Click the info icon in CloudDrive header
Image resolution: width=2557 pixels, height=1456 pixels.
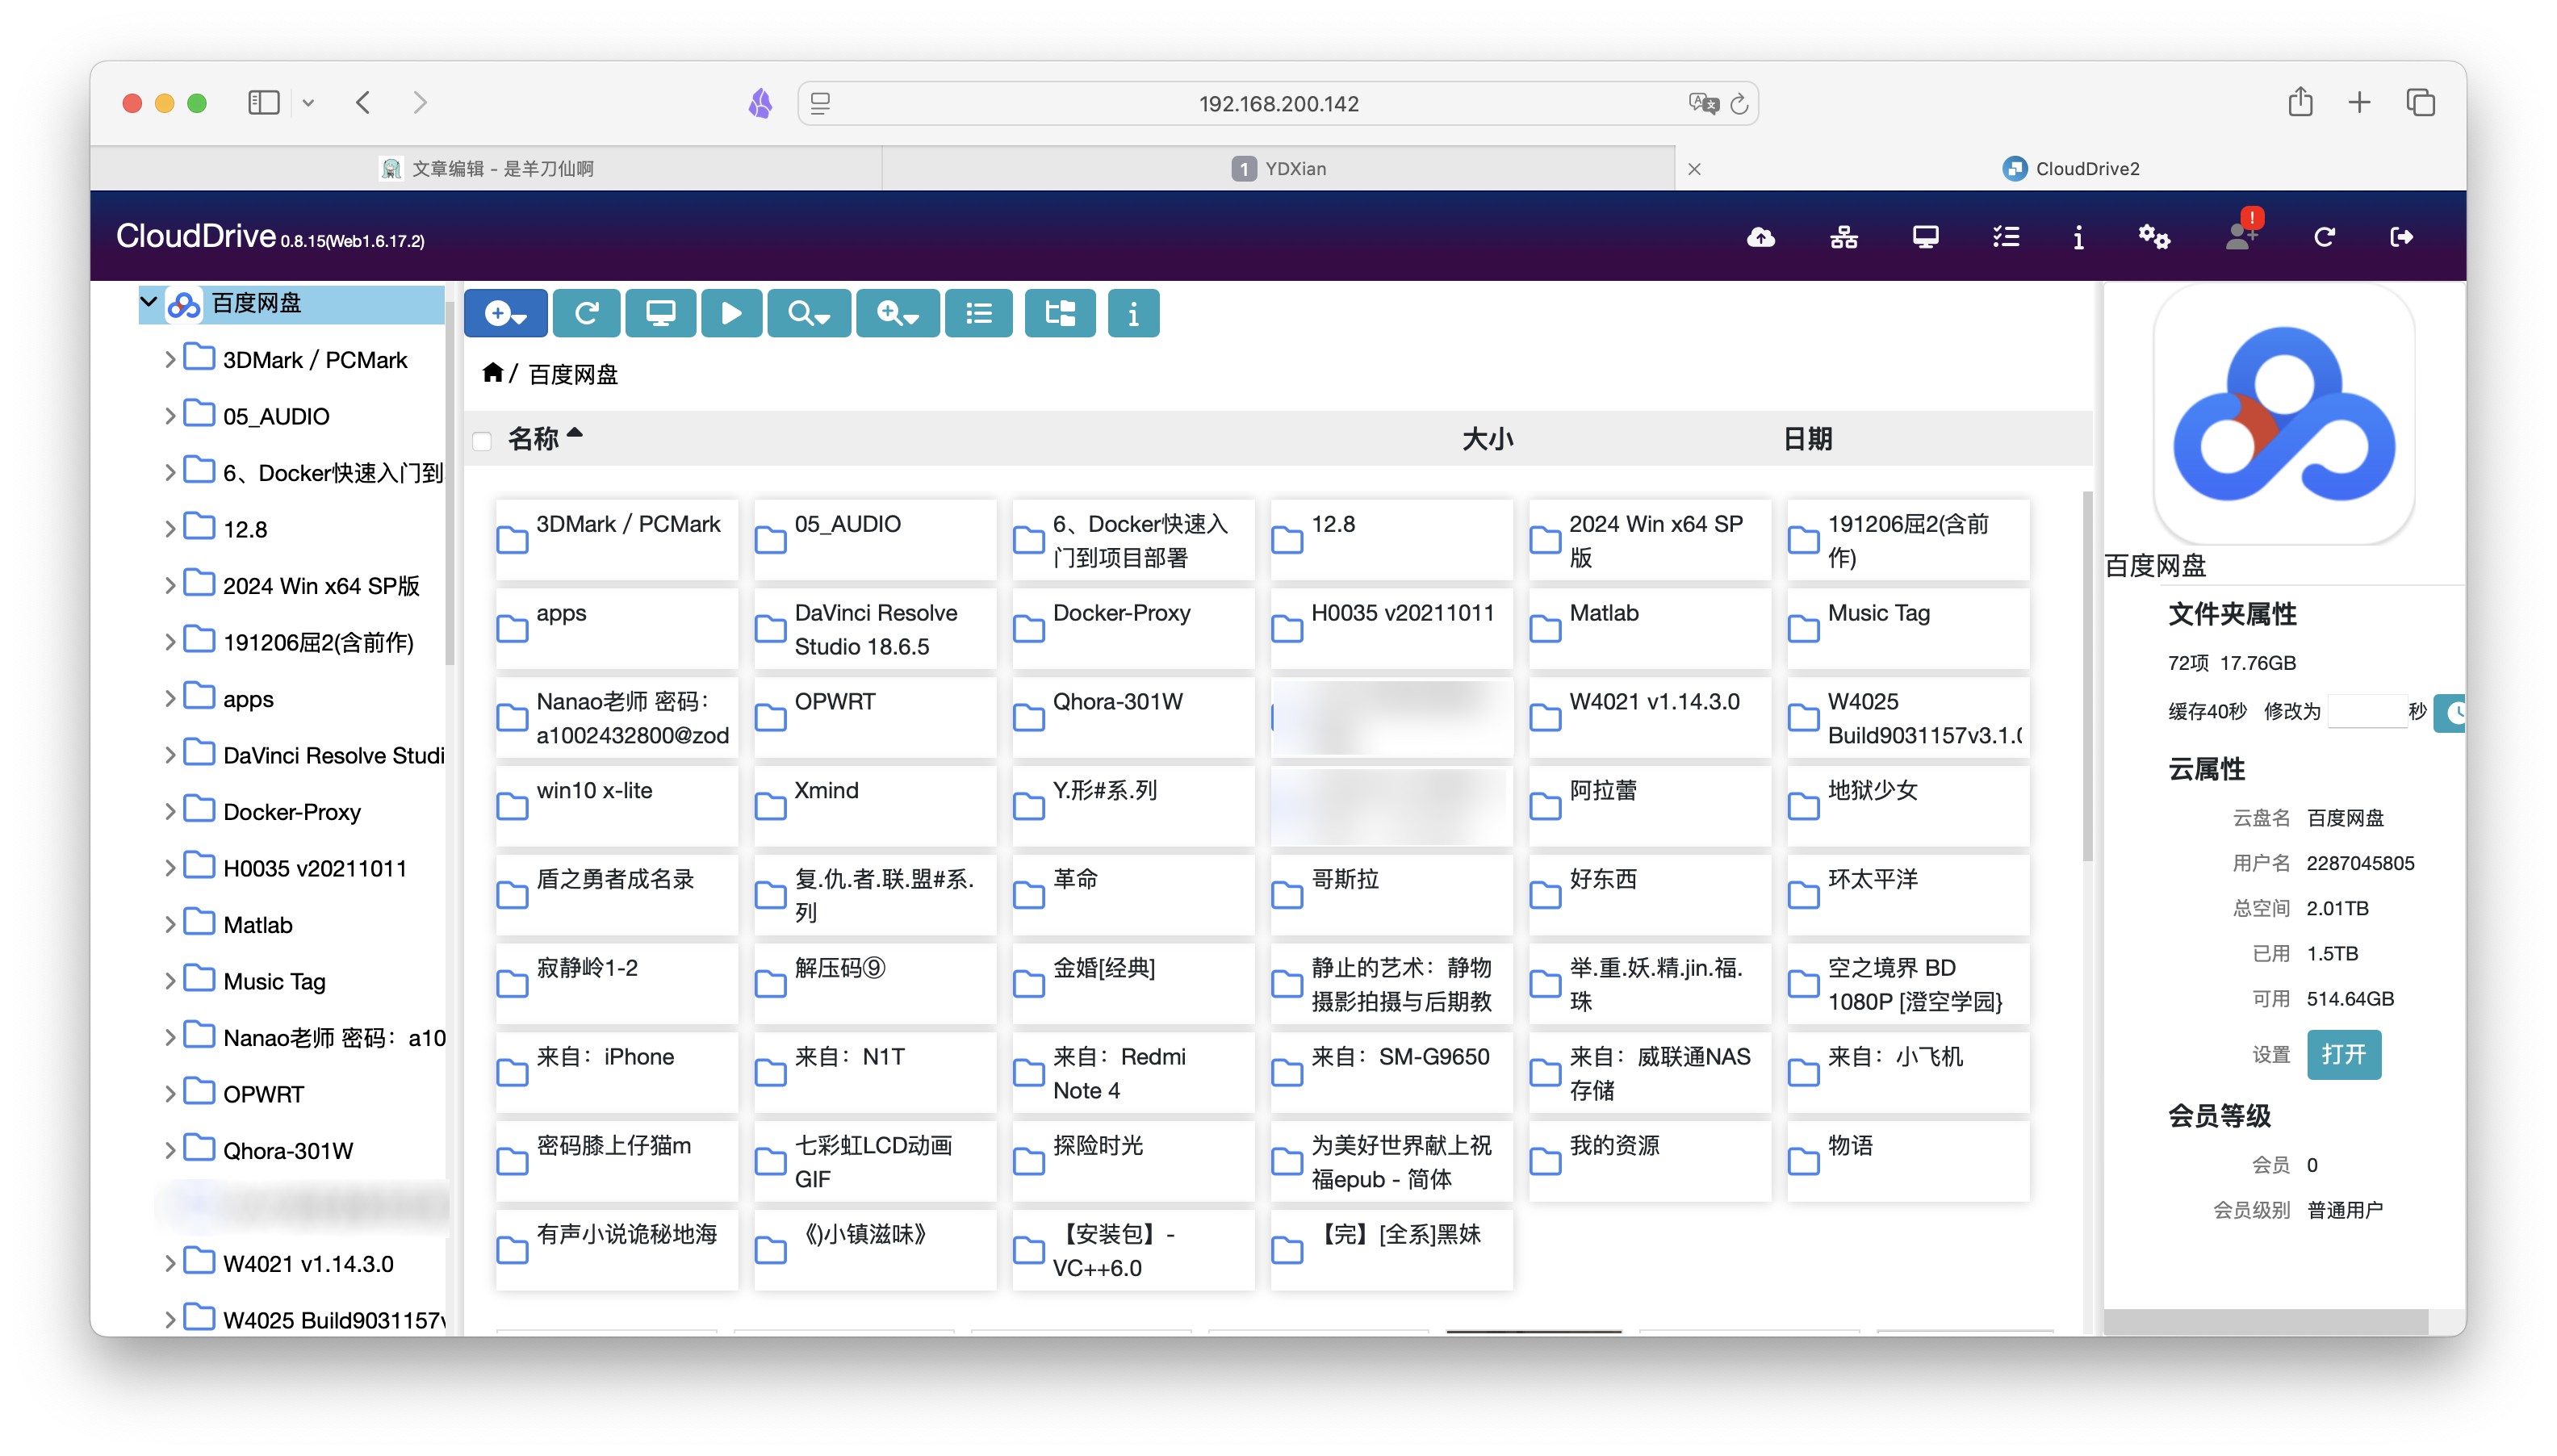tap(2078, 237)
